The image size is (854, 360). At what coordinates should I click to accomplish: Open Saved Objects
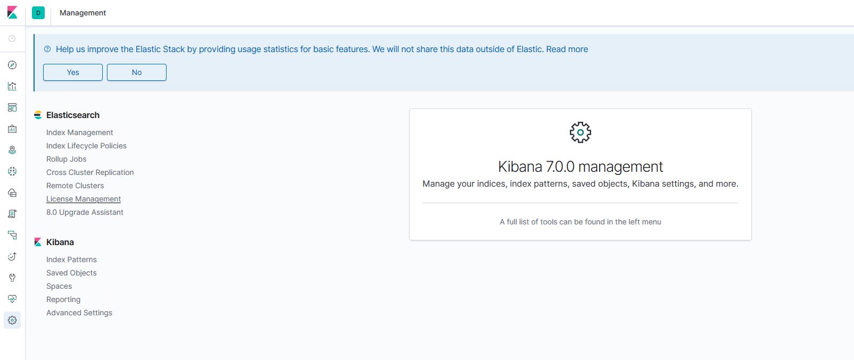tap(71, 273)
